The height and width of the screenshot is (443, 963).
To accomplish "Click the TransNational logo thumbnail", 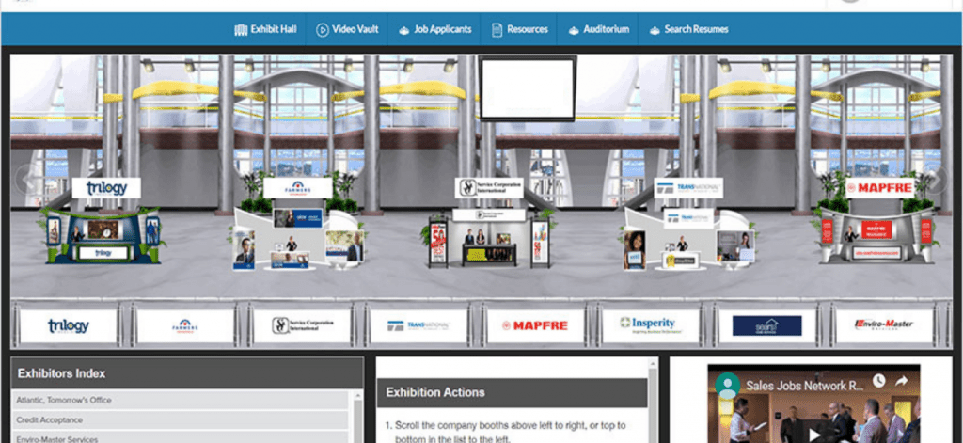I will (x=417, y=325).
